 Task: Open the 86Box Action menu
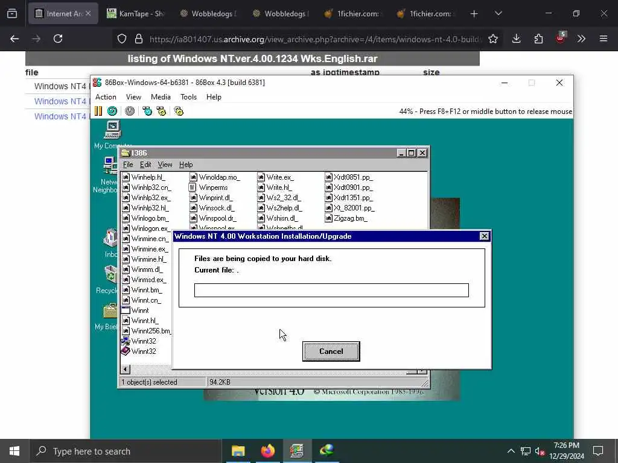[x=106, y=97]
